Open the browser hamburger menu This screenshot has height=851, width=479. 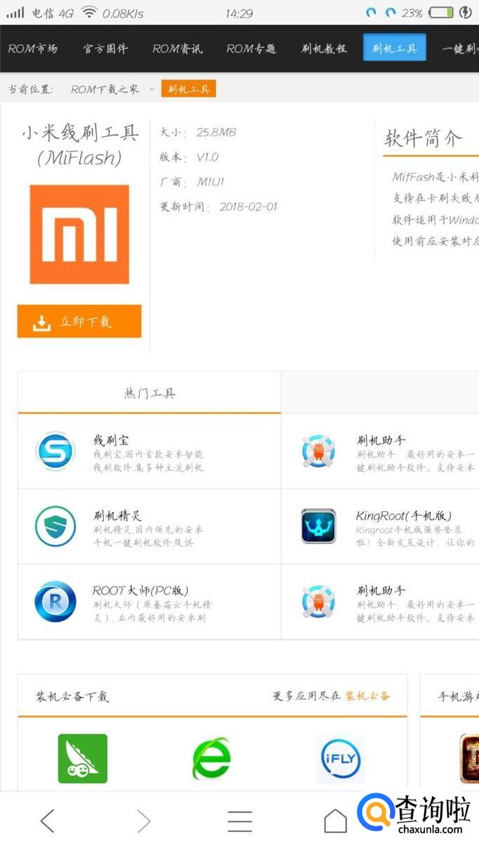click(240, 821)
